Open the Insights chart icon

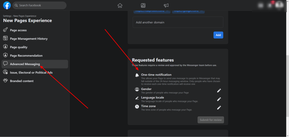[143, 6]
